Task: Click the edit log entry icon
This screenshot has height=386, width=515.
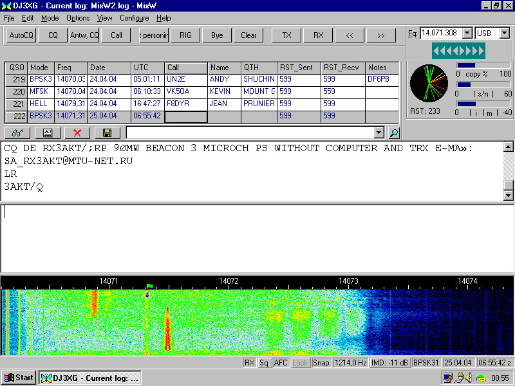Action: click(x=48, y=133)
